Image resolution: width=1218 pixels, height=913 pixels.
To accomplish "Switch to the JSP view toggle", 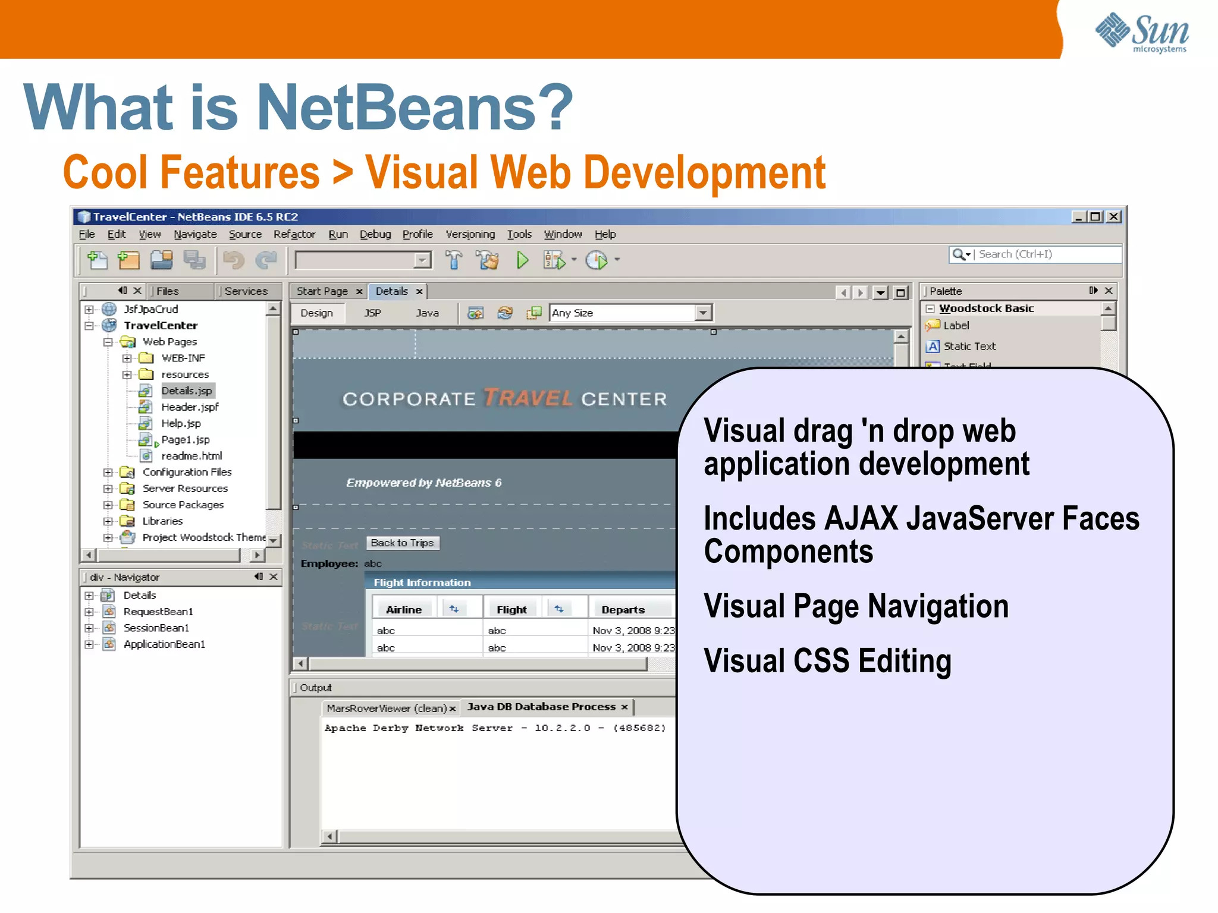I will tap(372, 313).
